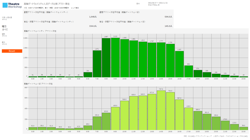
Task: Click the 7:00 bar showing 1,371 in top chart
Action: [x=97, y=64]
